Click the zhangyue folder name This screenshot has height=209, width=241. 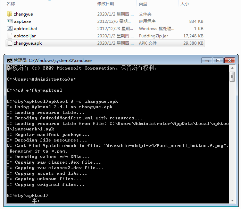pyautogui.click(x=23, y=14)
